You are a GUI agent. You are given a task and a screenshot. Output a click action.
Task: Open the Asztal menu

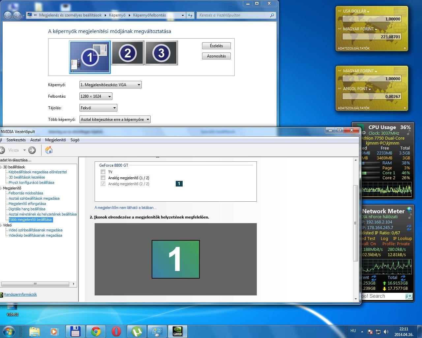click(35, 140)
